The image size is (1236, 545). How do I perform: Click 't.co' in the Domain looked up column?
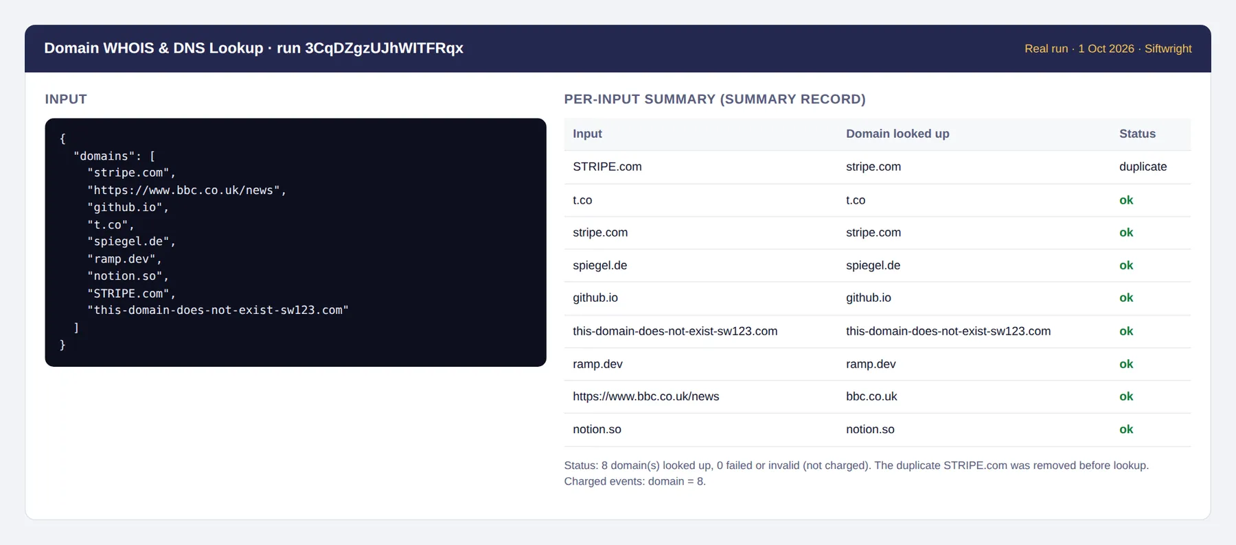pyautogui.click(x=856, y=200)
